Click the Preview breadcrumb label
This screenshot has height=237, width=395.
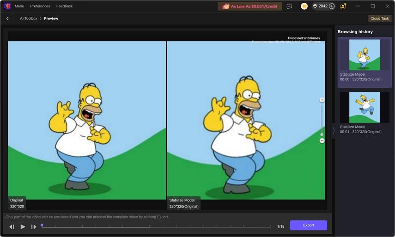tap(51, 18)
